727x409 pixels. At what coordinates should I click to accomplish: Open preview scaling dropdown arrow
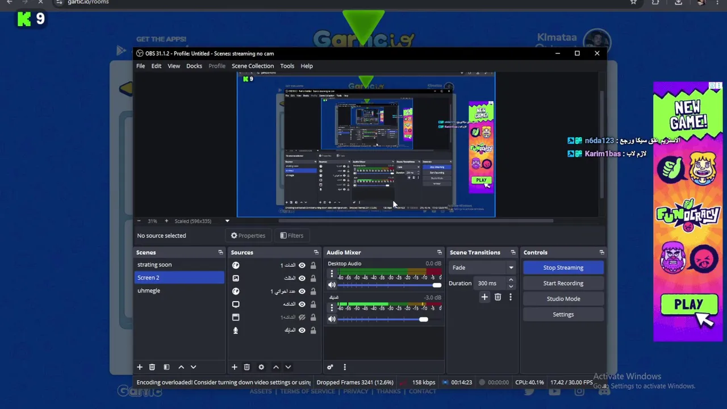(227, 221)
